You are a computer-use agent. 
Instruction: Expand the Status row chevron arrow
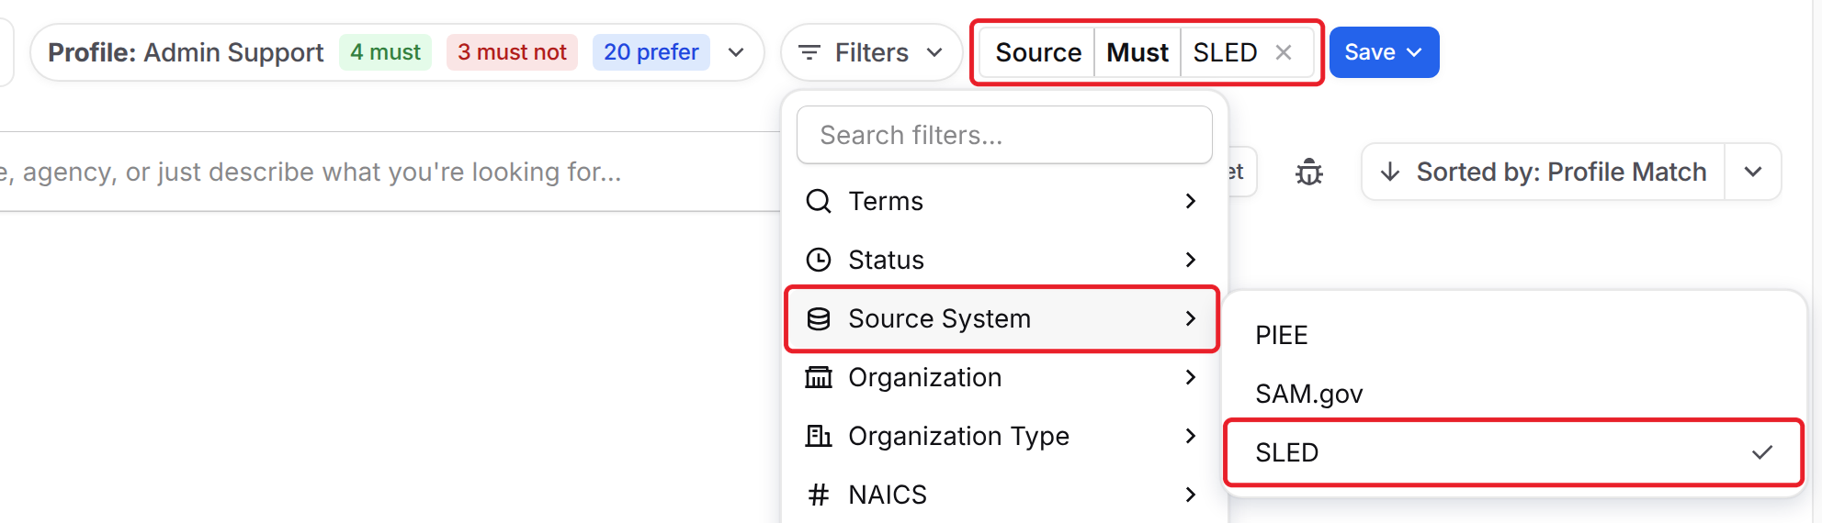tap(1191, 260)
